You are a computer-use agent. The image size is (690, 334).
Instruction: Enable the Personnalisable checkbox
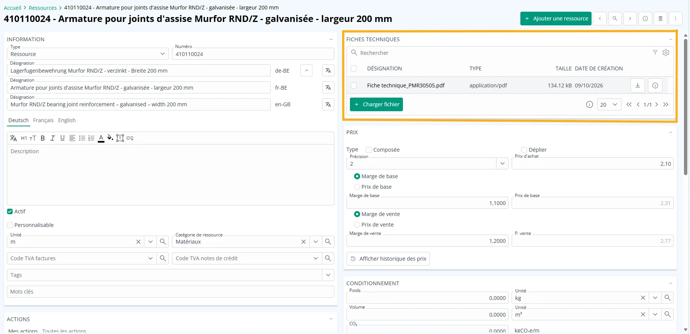coord(10,225)
